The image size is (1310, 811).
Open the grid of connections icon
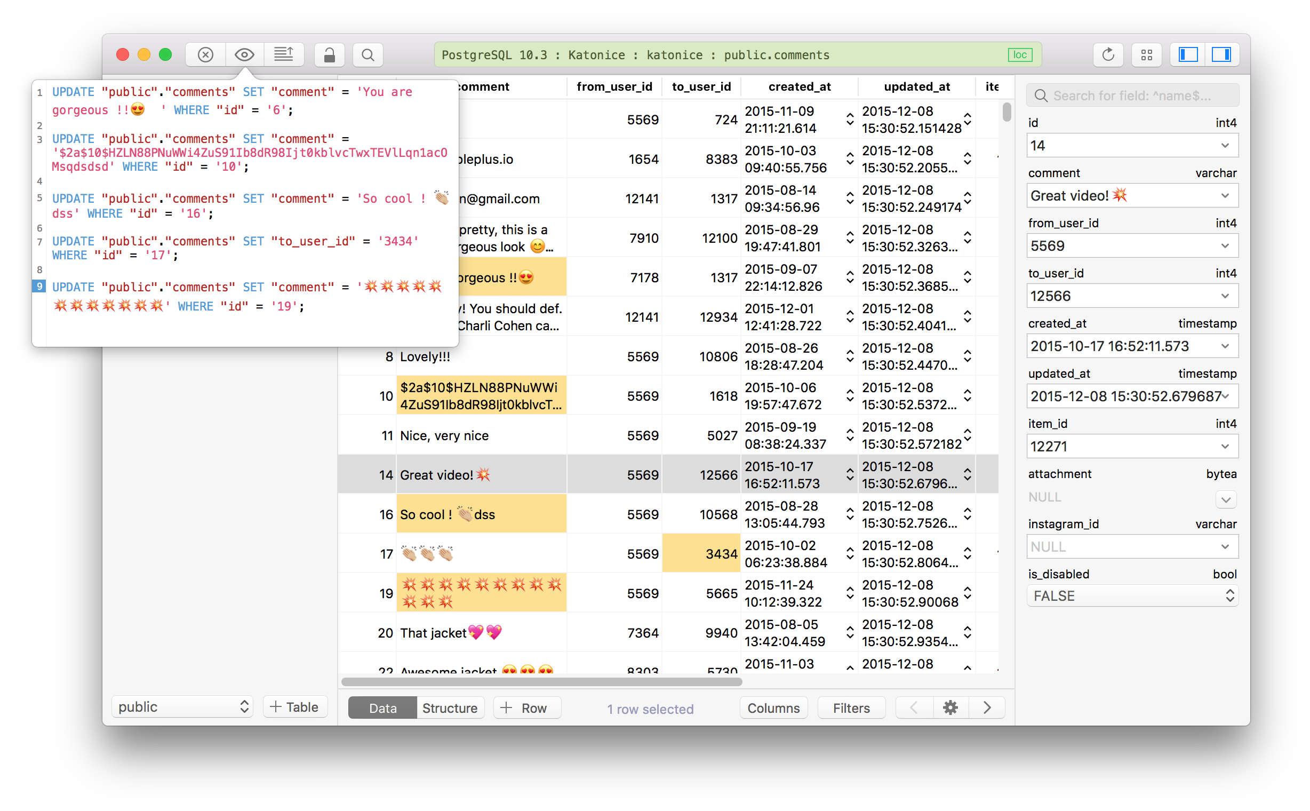point(1146,55)
